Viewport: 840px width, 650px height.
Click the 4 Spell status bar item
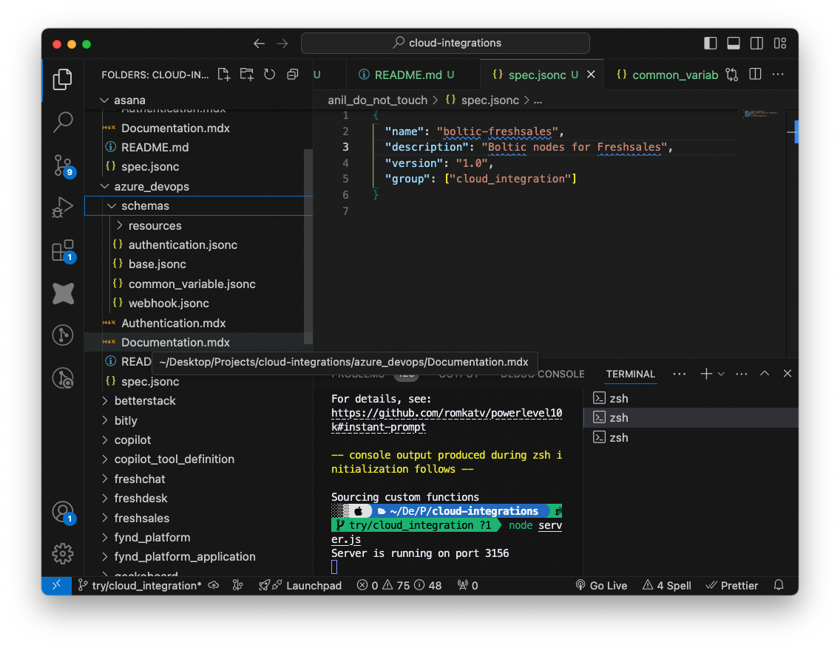click(667, 585)
